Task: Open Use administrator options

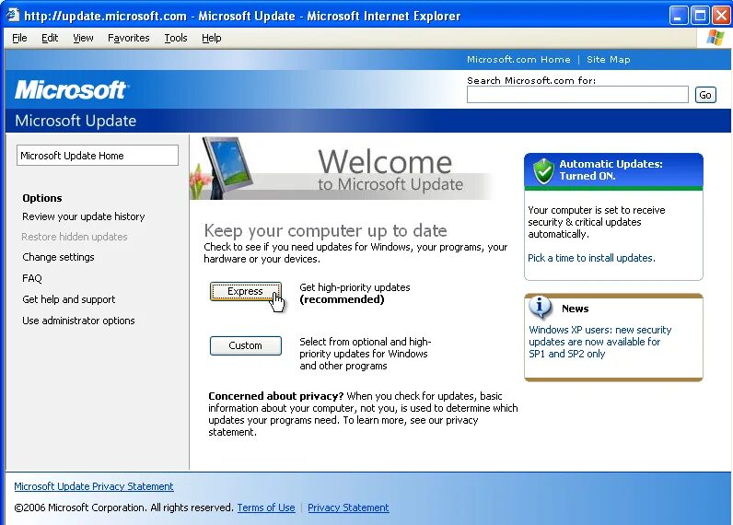Action: coord(78,321)
